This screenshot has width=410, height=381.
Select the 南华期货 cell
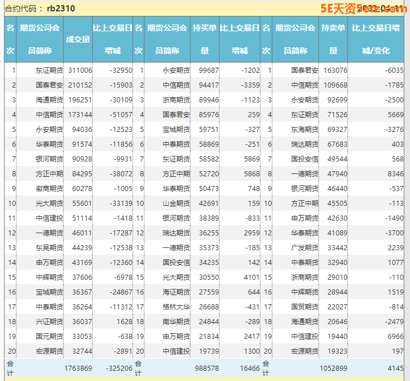(x=176, y=321)
